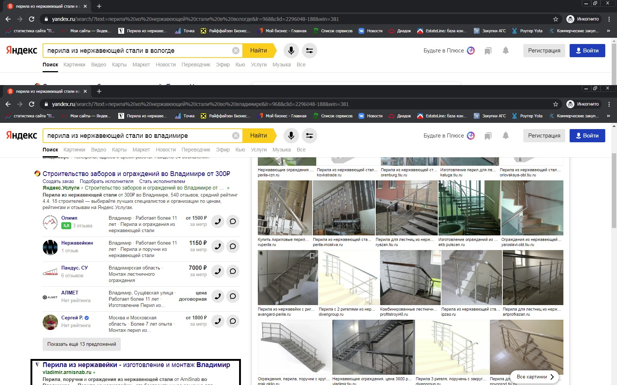Expand Показать ещё 13 предложений
Viewport: 617px width, 385px height.
(x=82, y=344)
